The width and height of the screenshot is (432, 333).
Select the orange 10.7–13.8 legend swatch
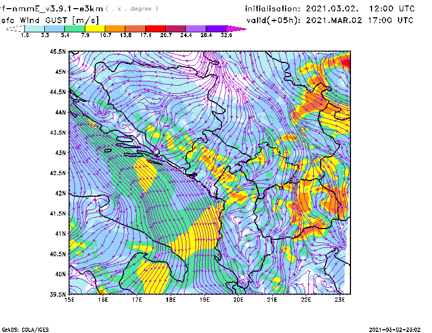(x=115, y=29)
